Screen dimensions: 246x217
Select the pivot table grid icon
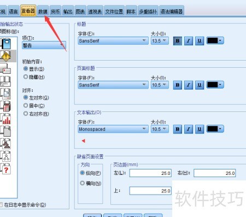pyautogui.click(x=6, y=106)
